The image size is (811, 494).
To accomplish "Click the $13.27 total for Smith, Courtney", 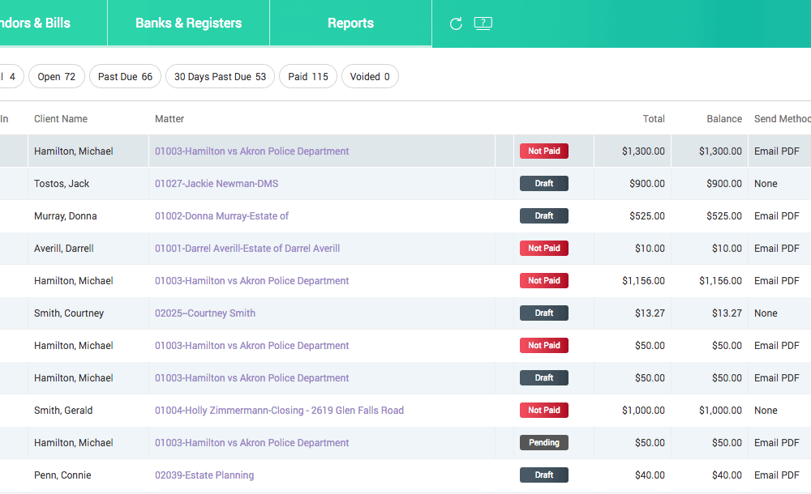I will tap(650, 313).
